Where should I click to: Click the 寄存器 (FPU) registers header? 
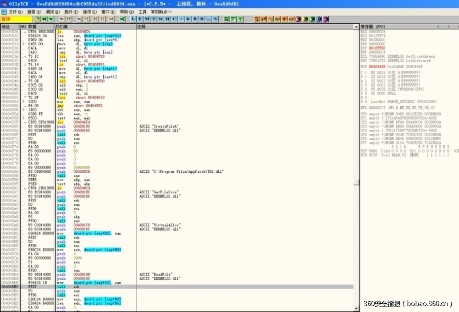(x=372, y=27)
